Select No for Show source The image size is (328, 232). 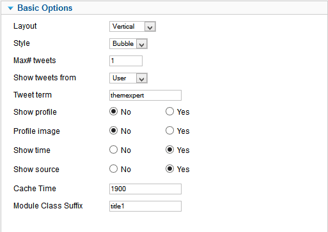pyautogui.click(x=113, y=169)
